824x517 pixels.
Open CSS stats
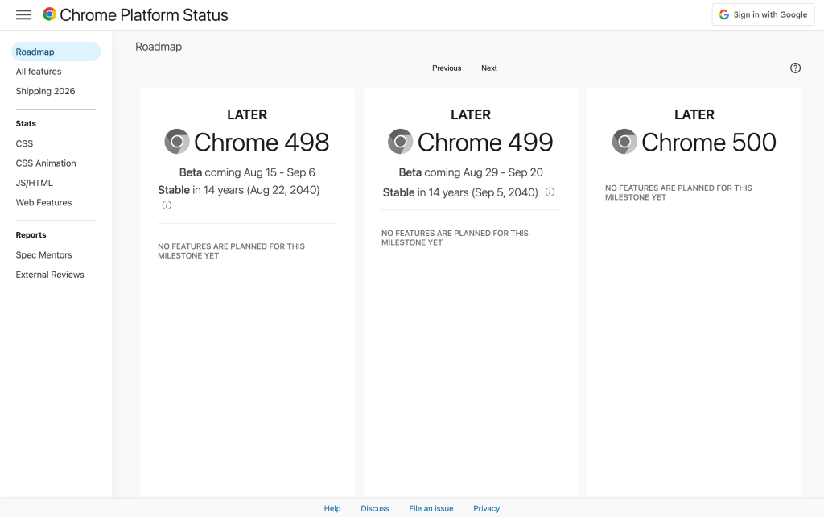[x=24, y=143]
